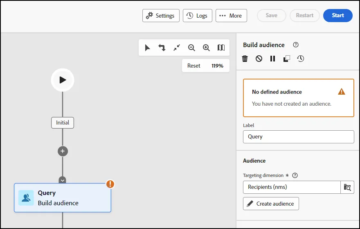
Task: Toggle the minimap icon
Action: tap(221, 48)
